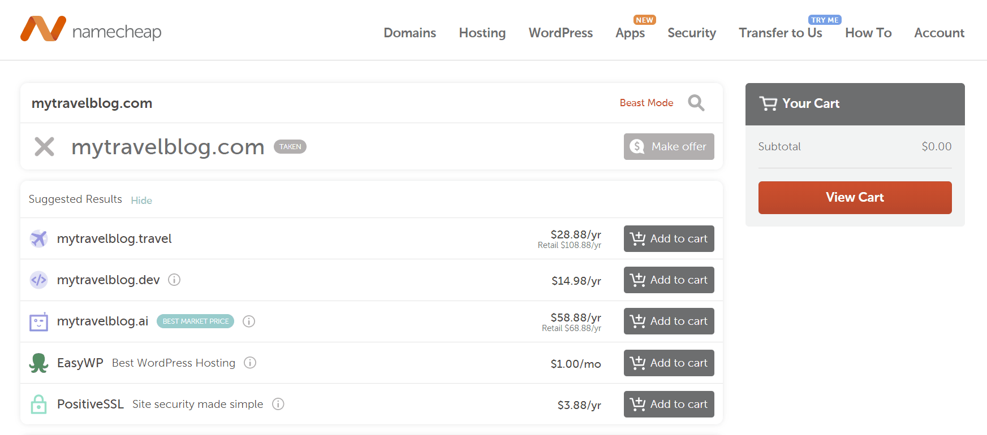Click the dollar icon on Make offer

click(x=637, y=147)
